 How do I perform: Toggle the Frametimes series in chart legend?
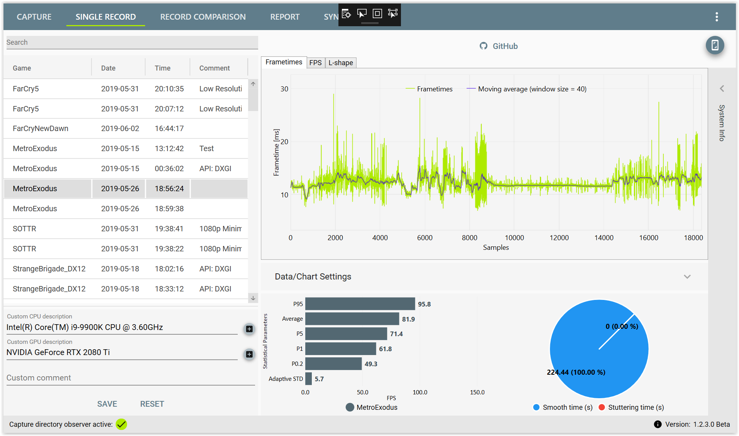(x=429, y=89)
